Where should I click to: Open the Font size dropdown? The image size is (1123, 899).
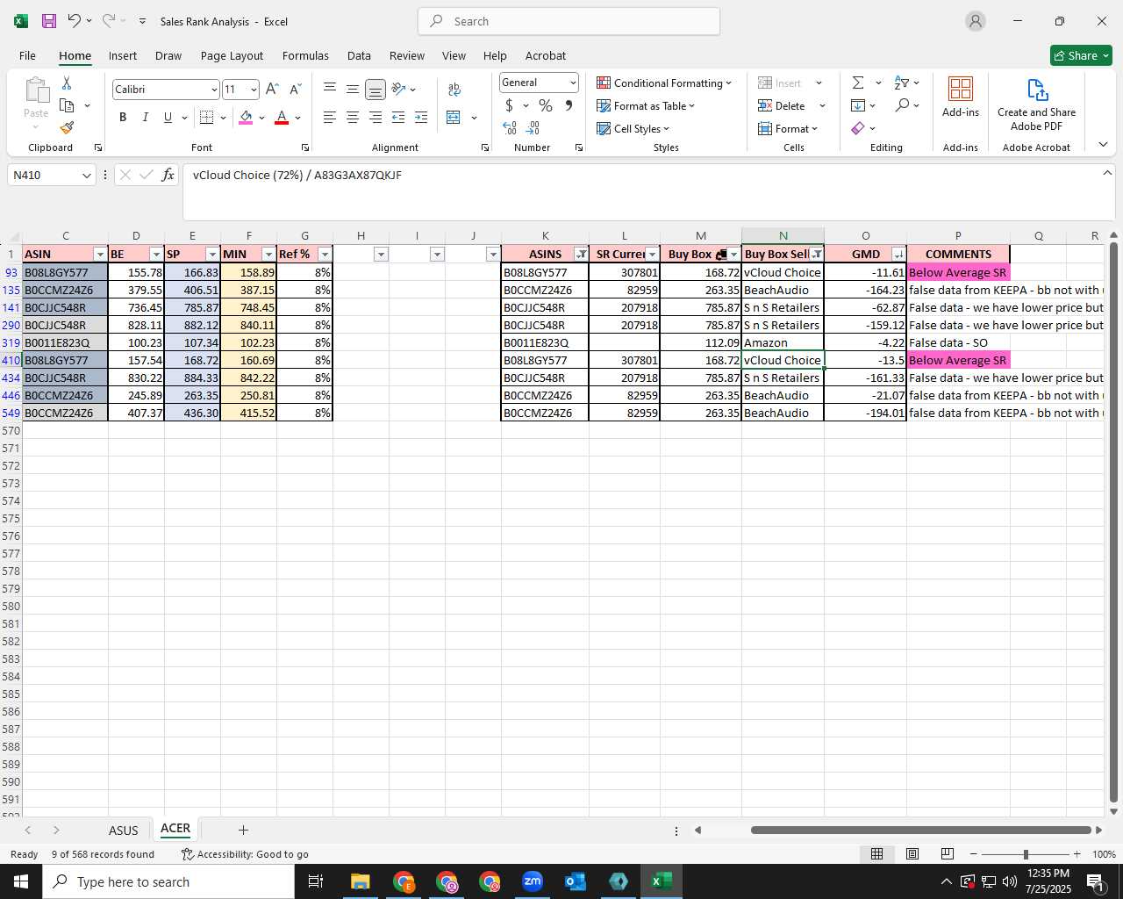pyautogui.click(x=254, y=90)
